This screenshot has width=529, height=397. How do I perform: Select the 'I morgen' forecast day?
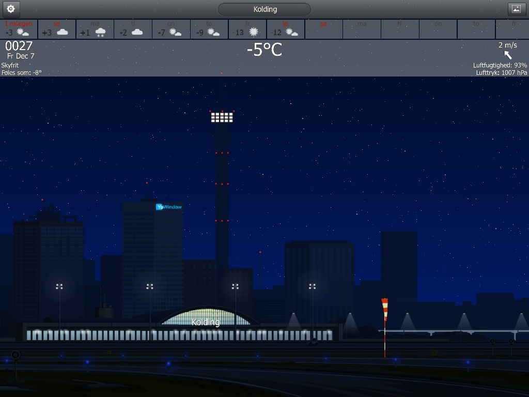[19, 29]
